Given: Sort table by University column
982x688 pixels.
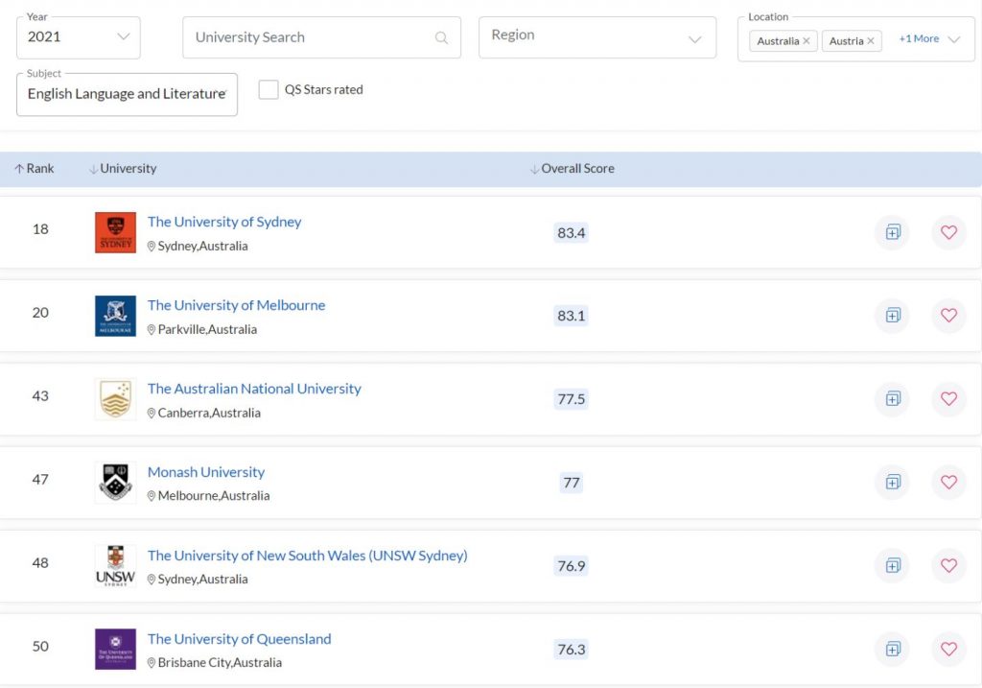Looking at the screenshot, I should pyautogui.click(x=123, y=169).
